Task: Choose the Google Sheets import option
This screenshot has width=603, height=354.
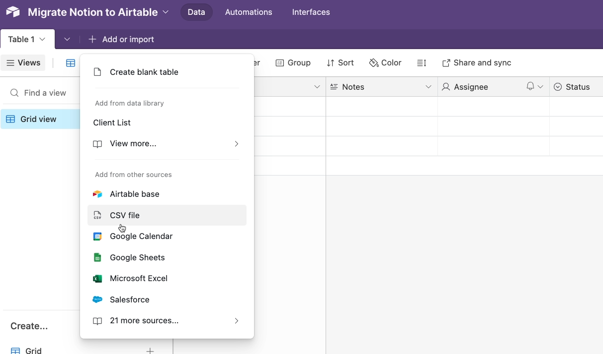Action: 137,258
